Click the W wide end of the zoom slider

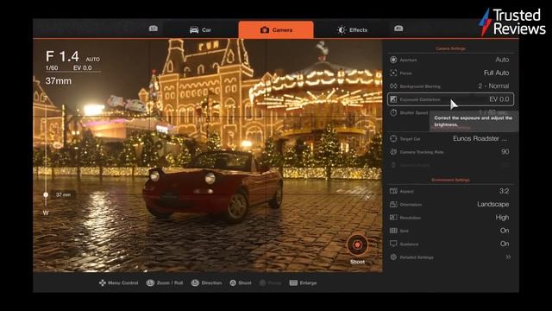(x=46, y=213)
